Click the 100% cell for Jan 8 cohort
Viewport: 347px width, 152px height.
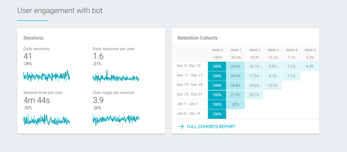point(217,114)
